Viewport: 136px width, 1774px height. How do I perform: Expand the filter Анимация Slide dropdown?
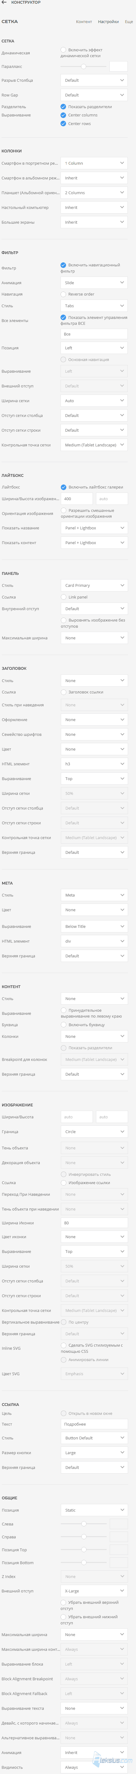click(94, 282)
